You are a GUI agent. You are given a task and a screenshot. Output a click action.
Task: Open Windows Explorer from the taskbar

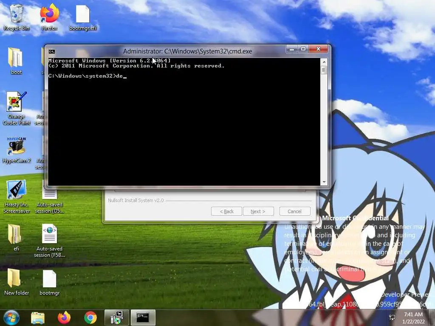(38, 318)
